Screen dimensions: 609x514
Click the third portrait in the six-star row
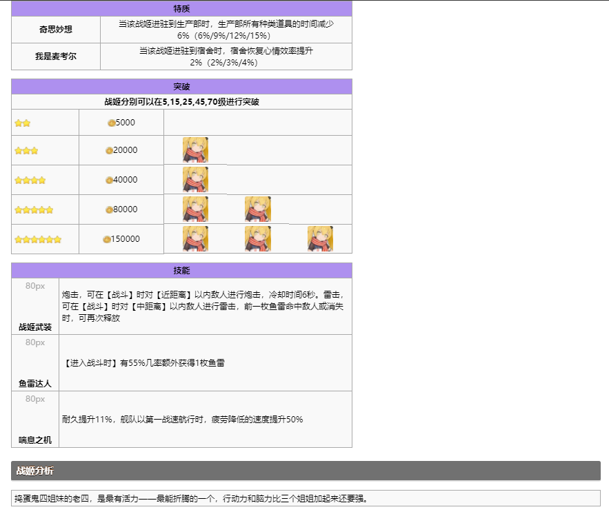[320, 239]
